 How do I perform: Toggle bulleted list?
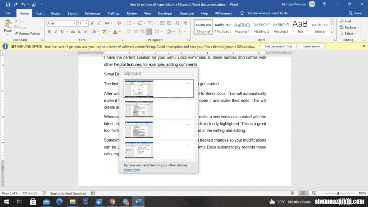click(x=129, y=23)
